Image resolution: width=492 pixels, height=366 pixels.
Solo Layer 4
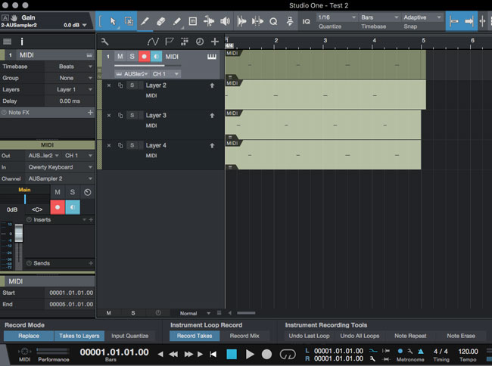132,145
